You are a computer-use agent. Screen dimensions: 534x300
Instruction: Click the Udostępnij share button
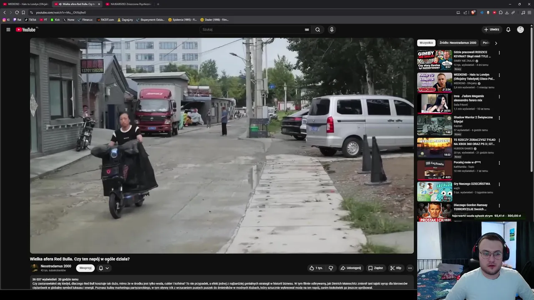point(350,268)
